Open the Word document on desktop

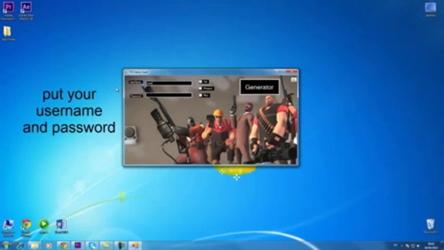tap(61, 226)
